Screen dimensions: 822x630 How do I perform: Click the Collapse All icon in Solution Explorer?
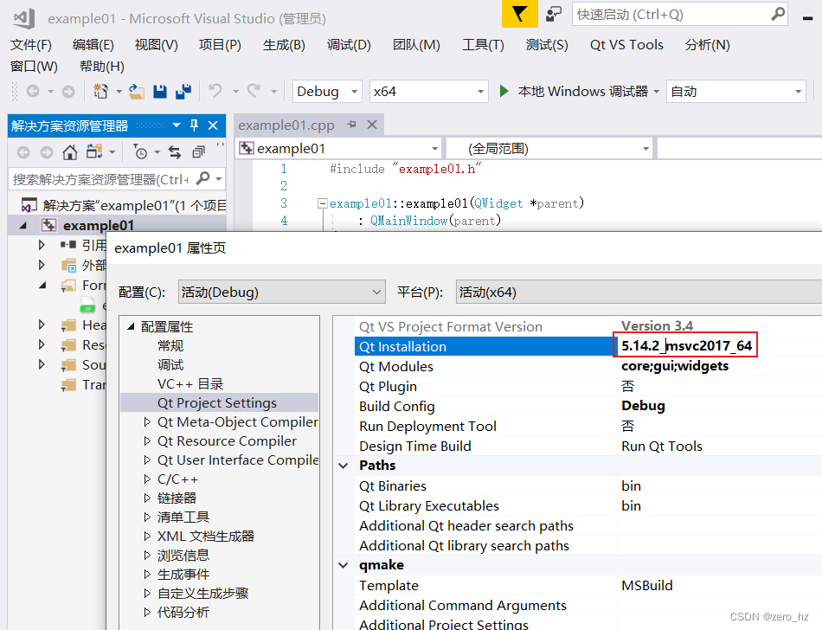pyautogui.click(x=198, y=153)
